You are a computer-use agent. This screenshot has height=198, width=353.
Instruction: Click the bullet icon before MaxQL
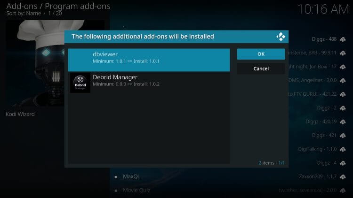click(x=116, y=177)
